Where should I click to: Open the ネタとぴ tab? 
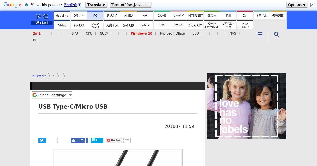pyautogui.click(x=78, y=25)
